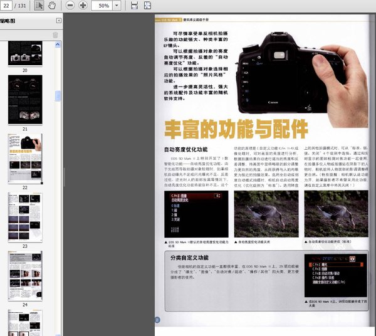Screen dimensions: 376x336
Task: Click the panel splitter handle
Action: tap(64, 177)
